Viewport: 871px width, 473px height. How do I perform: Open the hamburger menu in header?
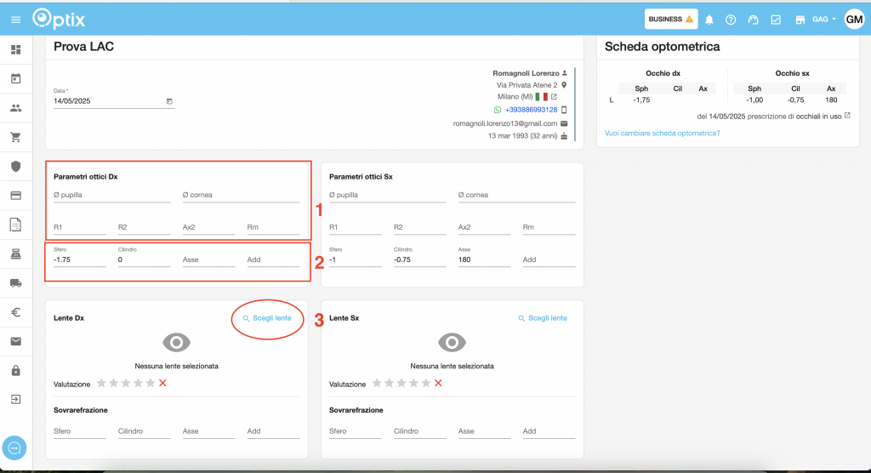[15, 19]
